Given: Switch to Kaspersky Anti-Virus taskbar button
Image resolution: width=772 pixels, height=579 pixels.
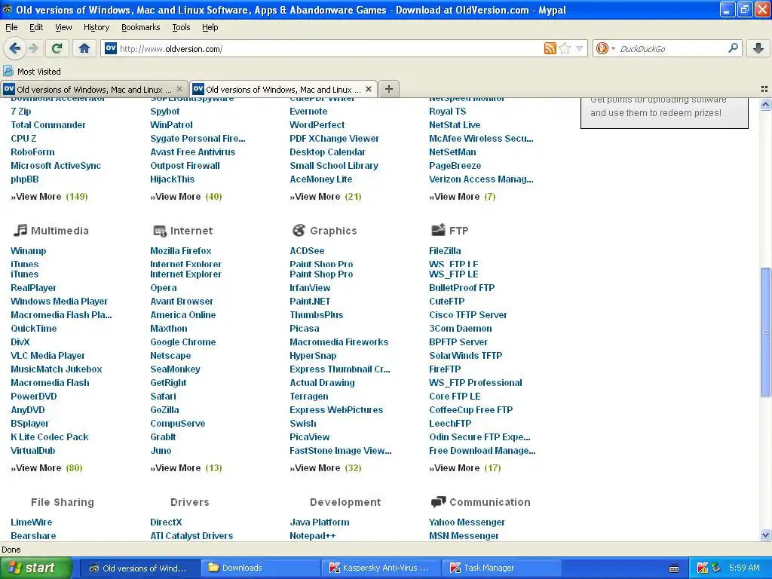Looking at the screenshot, I should pos(381,568).
